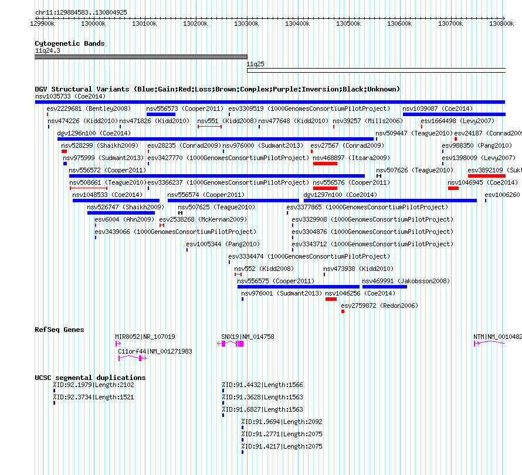Click the 130300k ruler position label
The image size is (522, 475).
246,23
